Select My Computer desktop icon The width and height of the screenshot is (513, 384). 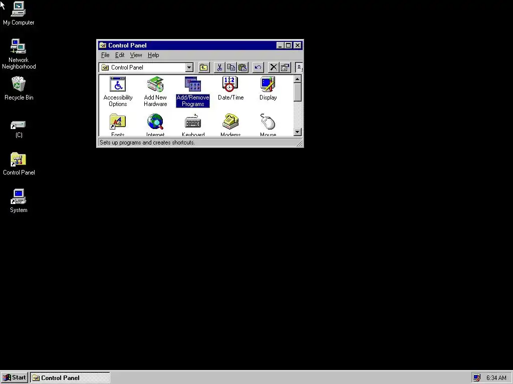point(19,13)
